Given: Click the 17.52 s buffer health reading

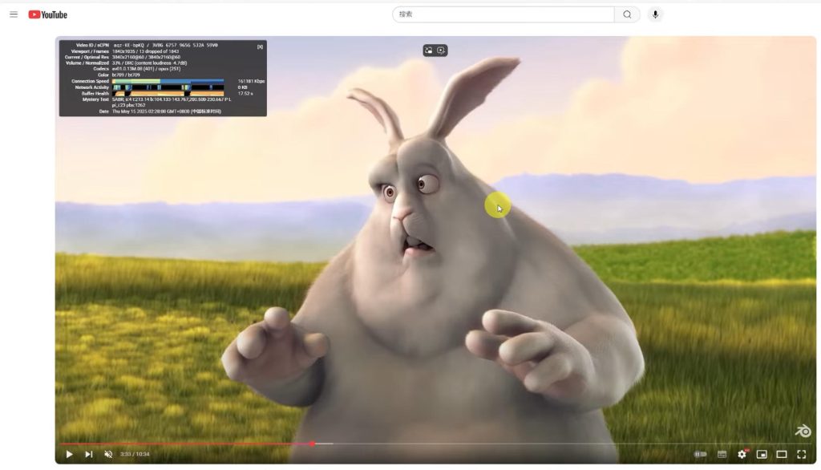Looking at the screenshot, I should point(245,93).
